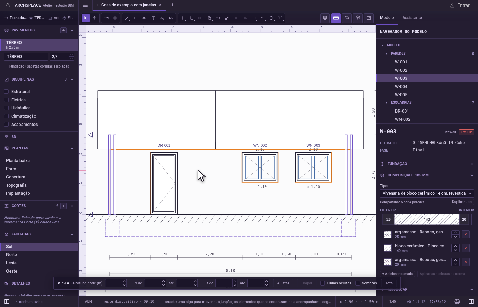Image resolution: width=478 pixels, height=307 pixels.
Task: Click the rotate tool icon
Action: 218,18
